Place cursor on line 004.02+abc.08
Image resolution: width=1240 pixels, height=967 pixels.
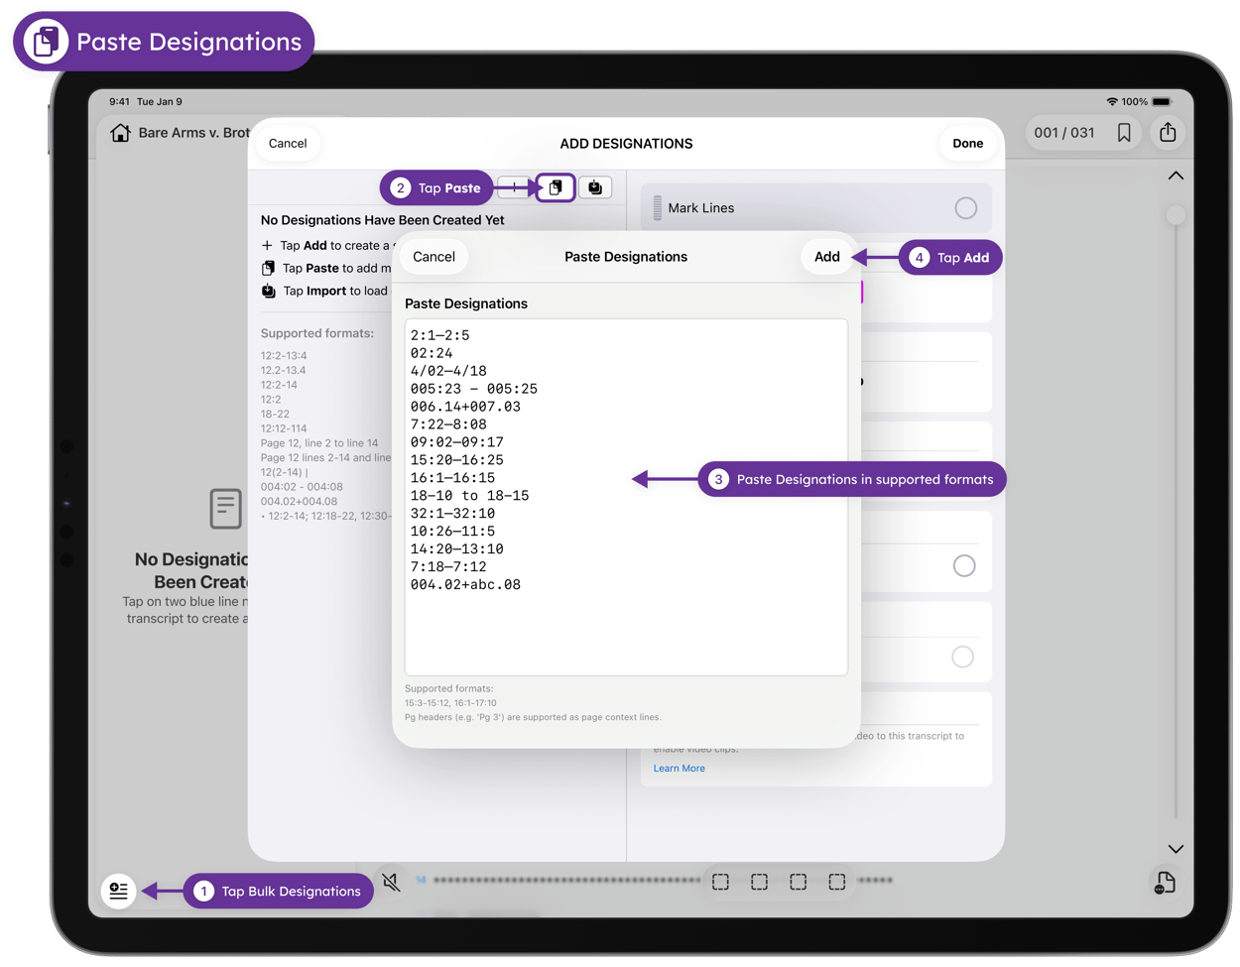click(x=465, y=585)
